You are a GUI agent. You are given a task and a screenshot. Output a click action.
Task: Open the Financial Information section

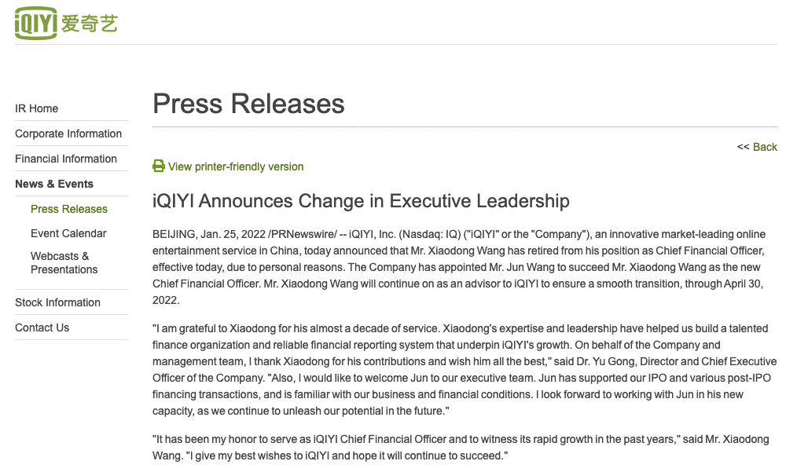[66, 159]
